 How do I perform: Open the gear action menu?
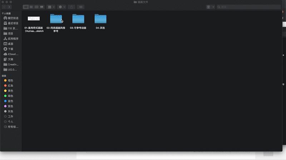tap(62, 7)
